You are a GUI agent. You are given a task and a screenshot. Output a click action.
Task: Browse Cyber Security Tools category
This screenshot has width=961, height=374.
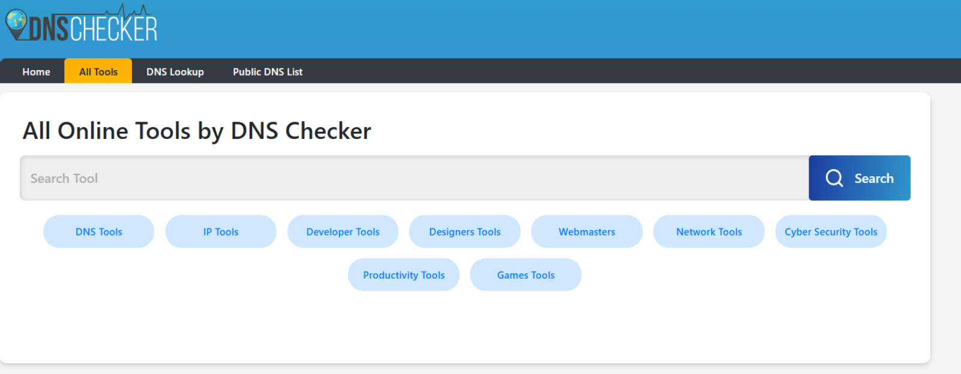[x=831, y=232]
